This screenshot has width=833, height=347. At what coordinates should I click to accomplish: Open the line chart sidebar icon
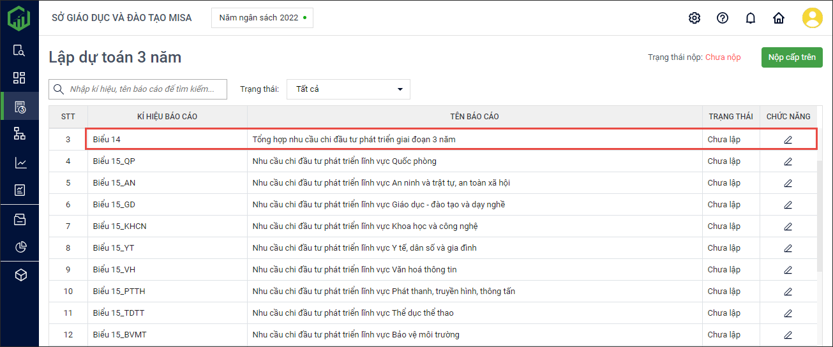pos(19,163)
